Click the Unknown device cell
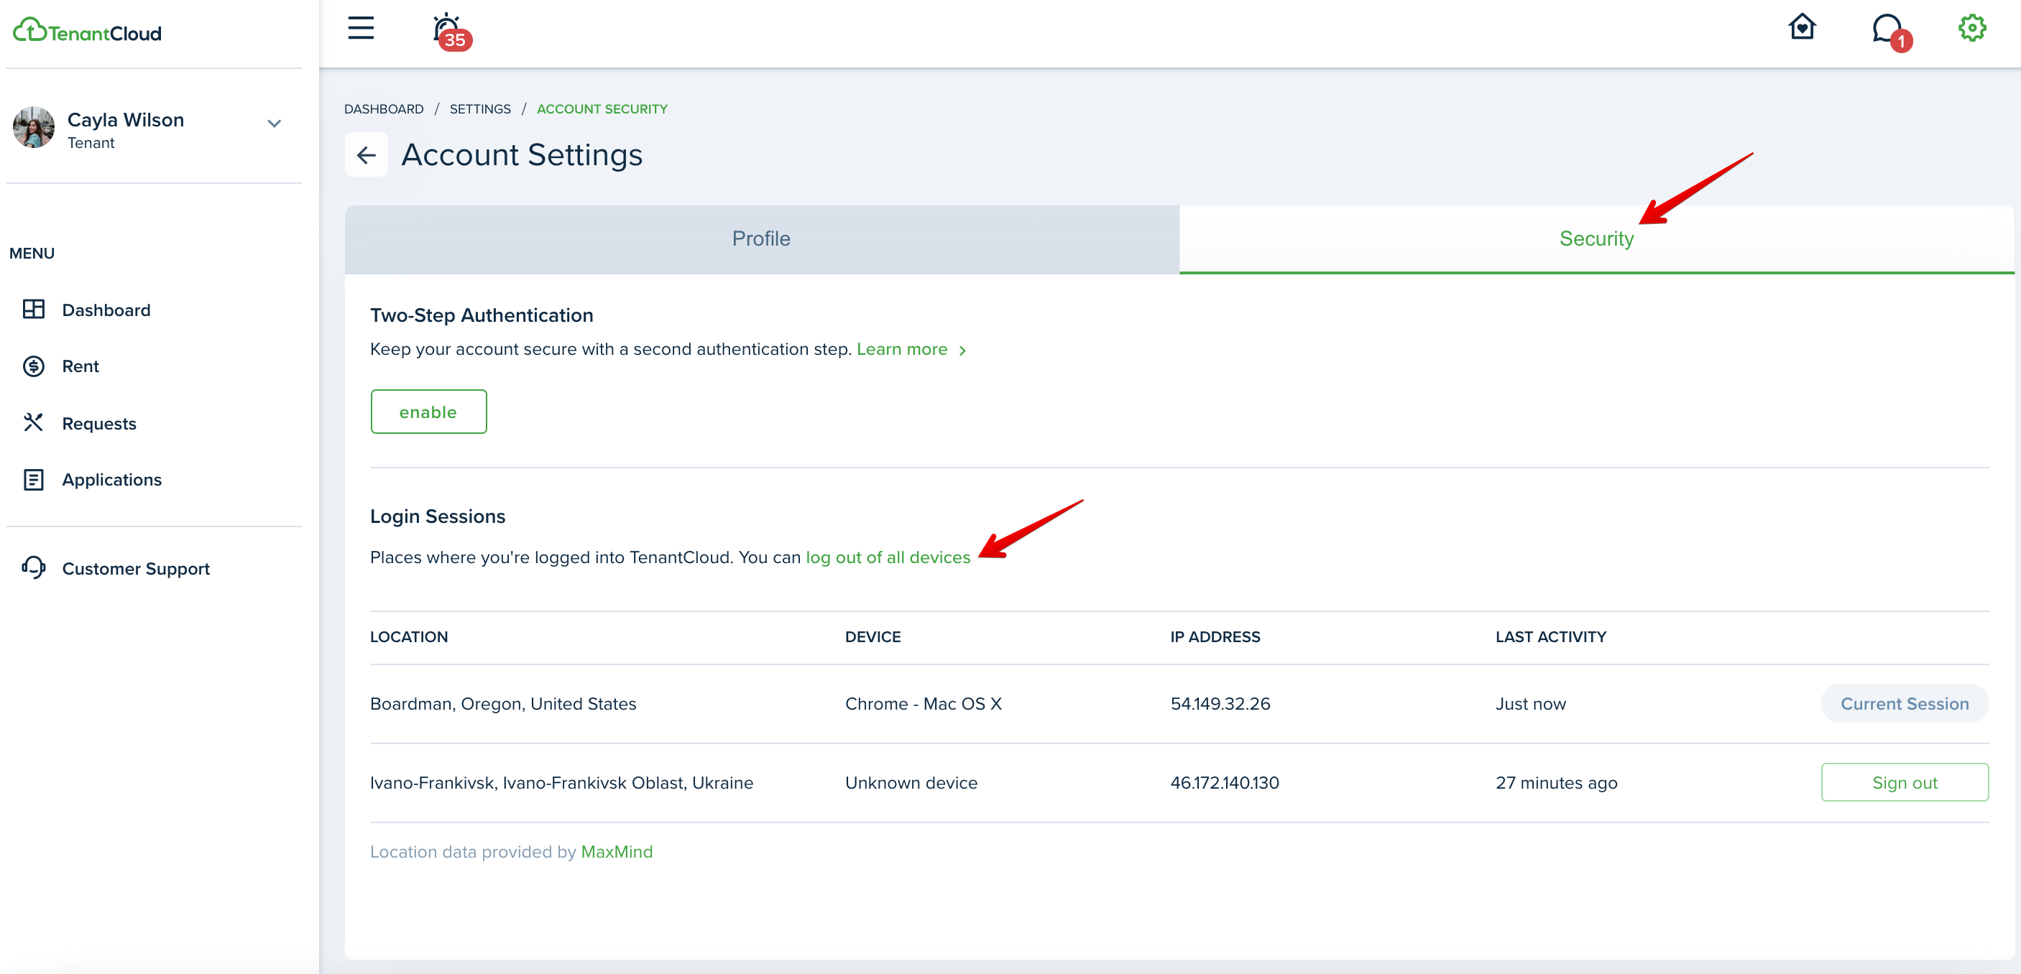The width and height of the screenshot is (2021, 974). pyautogui.click(x=911, y=782)
